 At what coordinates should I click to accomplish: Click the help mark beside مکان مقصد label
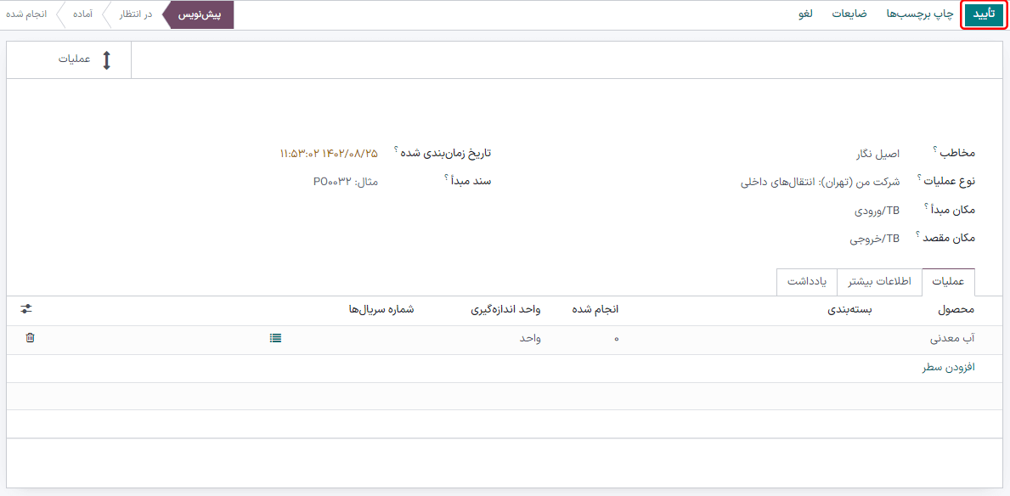918,234
